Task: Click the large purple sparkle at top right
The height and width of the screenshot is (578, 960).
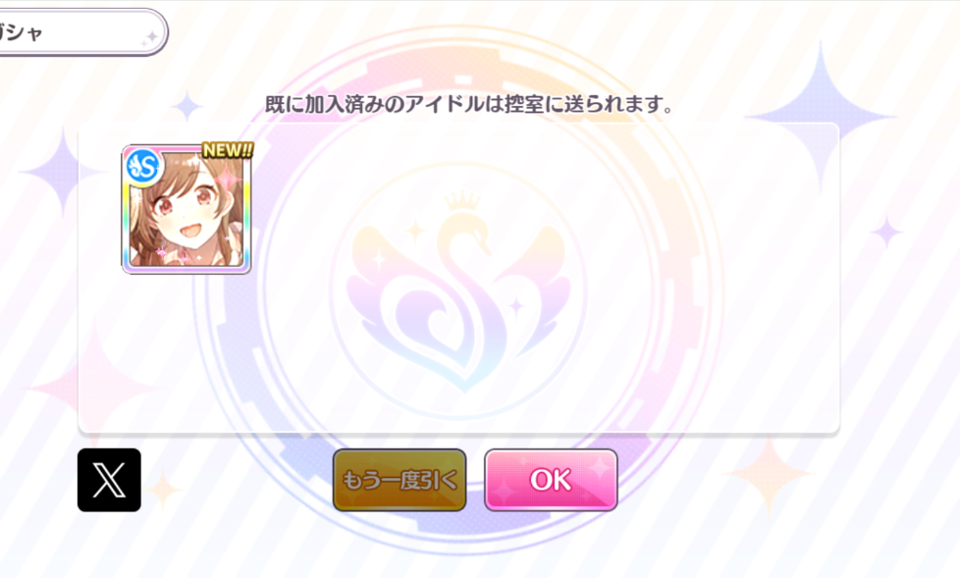Action: click(x=821, y=117)
